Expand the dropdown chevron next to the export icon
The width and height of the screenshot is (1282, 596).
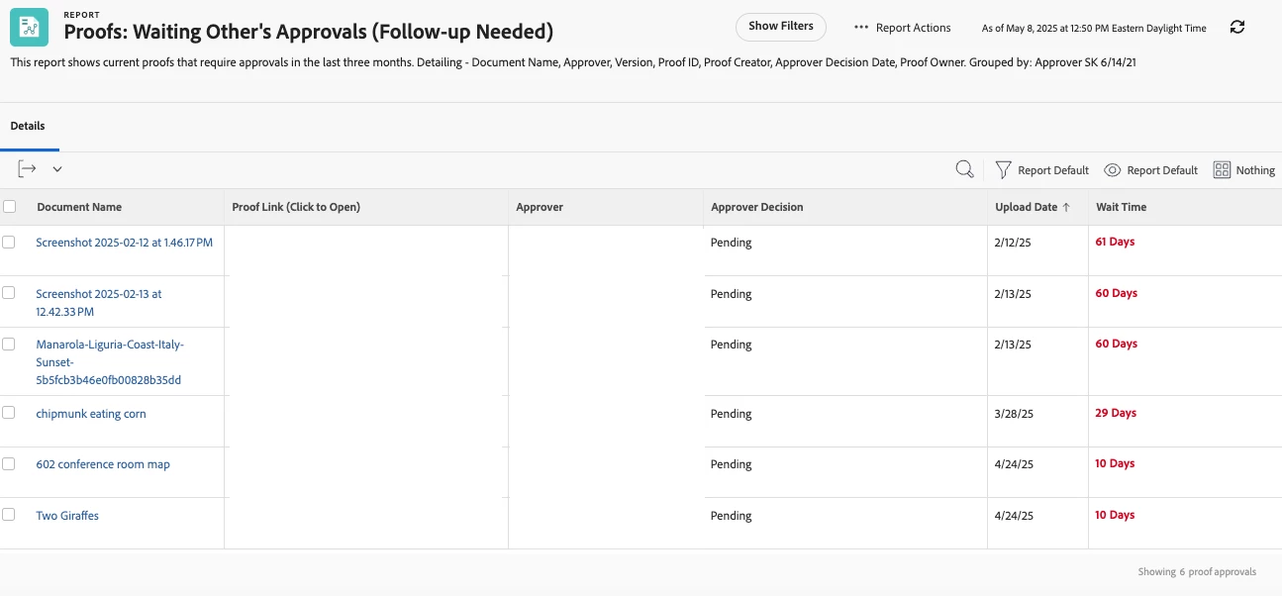tap(57, 169)
